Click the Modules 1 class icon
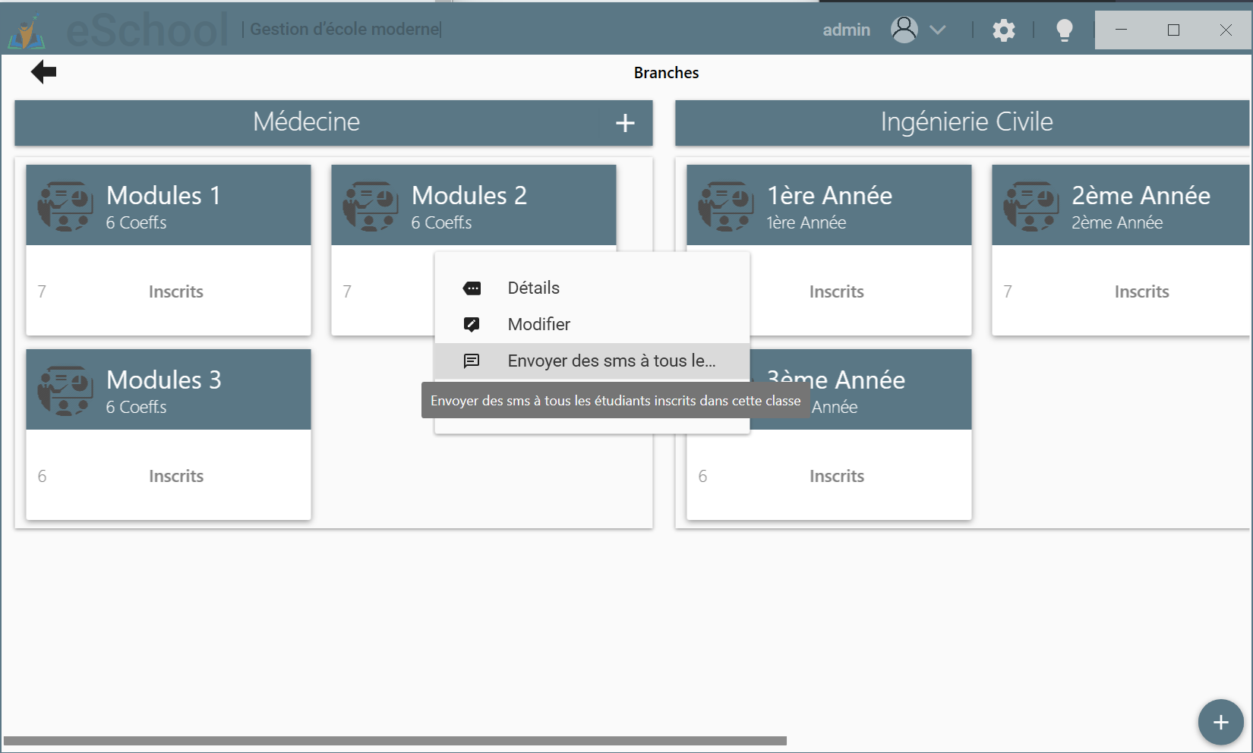Screen dimensions: 1253x753 [x=65, y=206]
